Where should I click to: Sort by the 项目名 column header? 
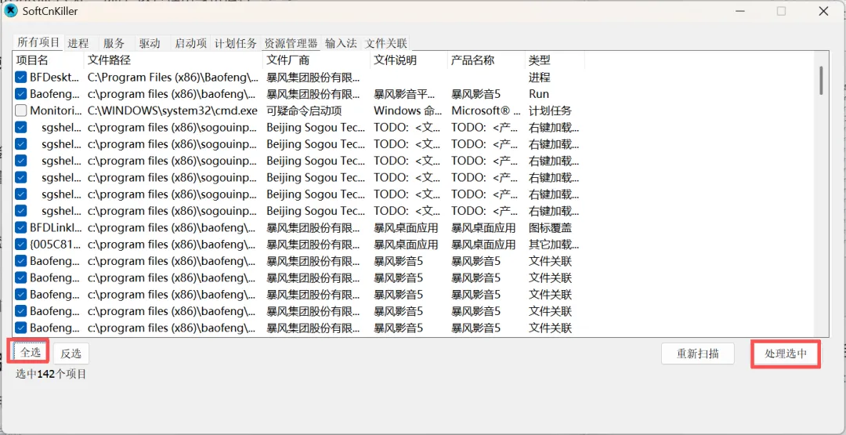click(x=48, y=60)
